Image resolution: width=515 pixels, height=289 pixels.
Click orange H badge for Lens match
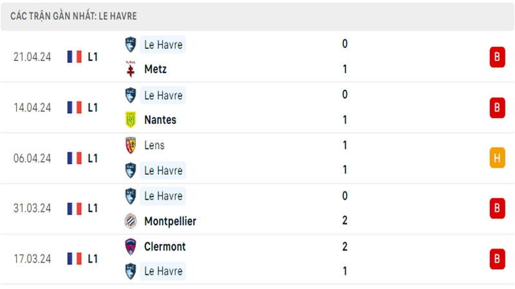(497, 158)
